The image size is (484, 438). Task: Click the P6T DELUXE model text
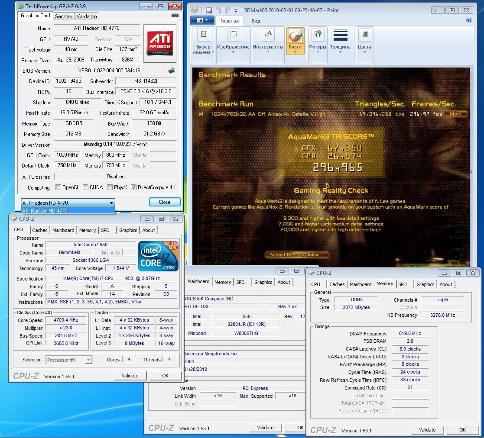[197, 306]
